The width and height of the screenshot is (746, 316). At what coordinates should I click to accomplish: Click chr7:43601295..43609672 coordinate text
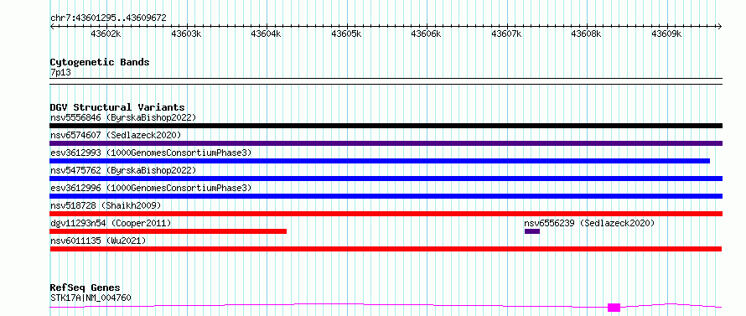click(x=108, y=18)
